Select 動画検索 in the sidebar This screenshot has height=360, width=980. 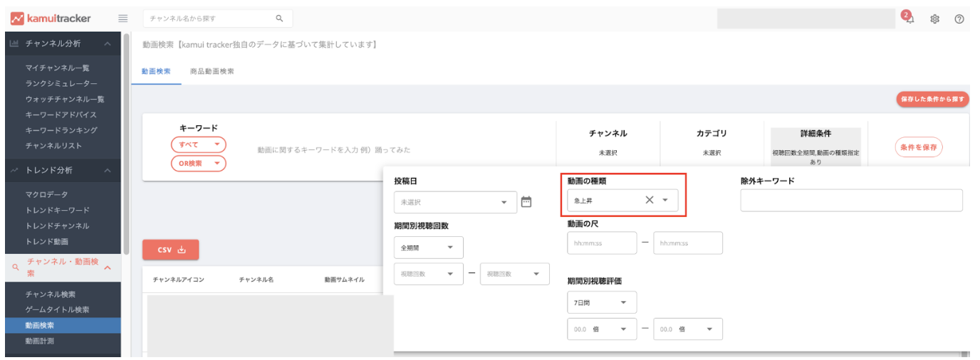pos(63,326)
